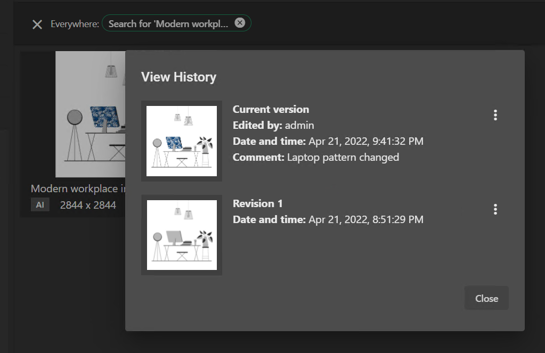Click the Modern workplace asset thumbnail behind dialog
Image resolution: width=545 pixels, height=353 pixels.
click(x=90, y=114)
